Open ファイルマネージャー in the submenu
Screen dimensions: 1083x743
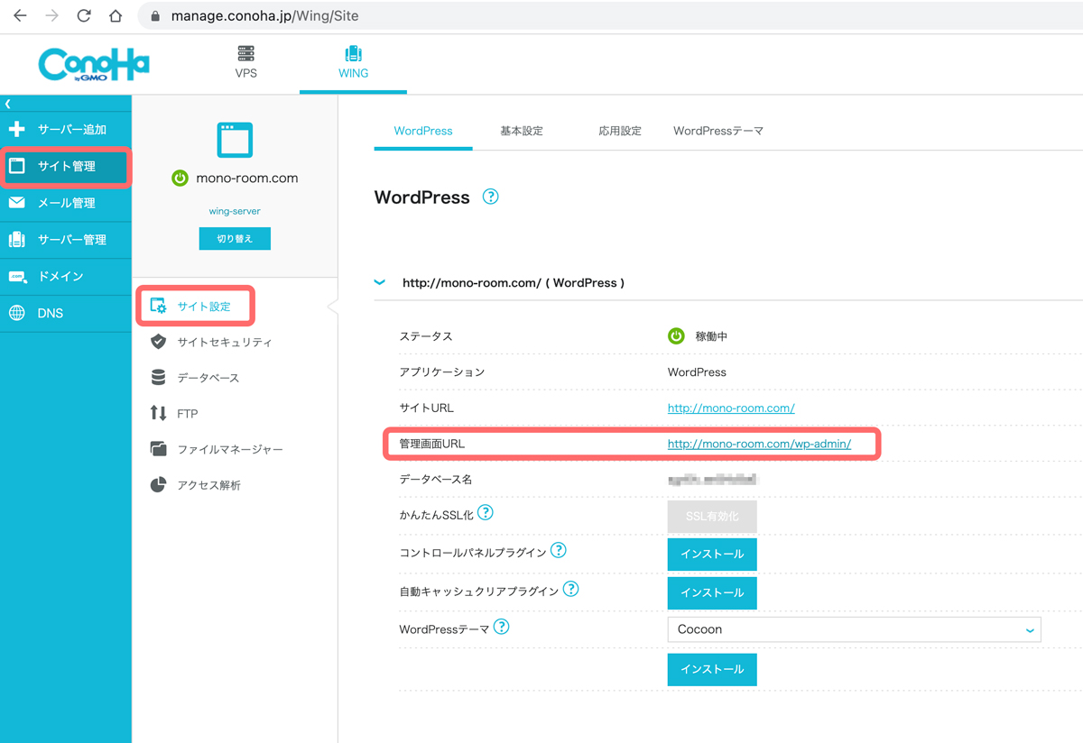coord(230,449)
